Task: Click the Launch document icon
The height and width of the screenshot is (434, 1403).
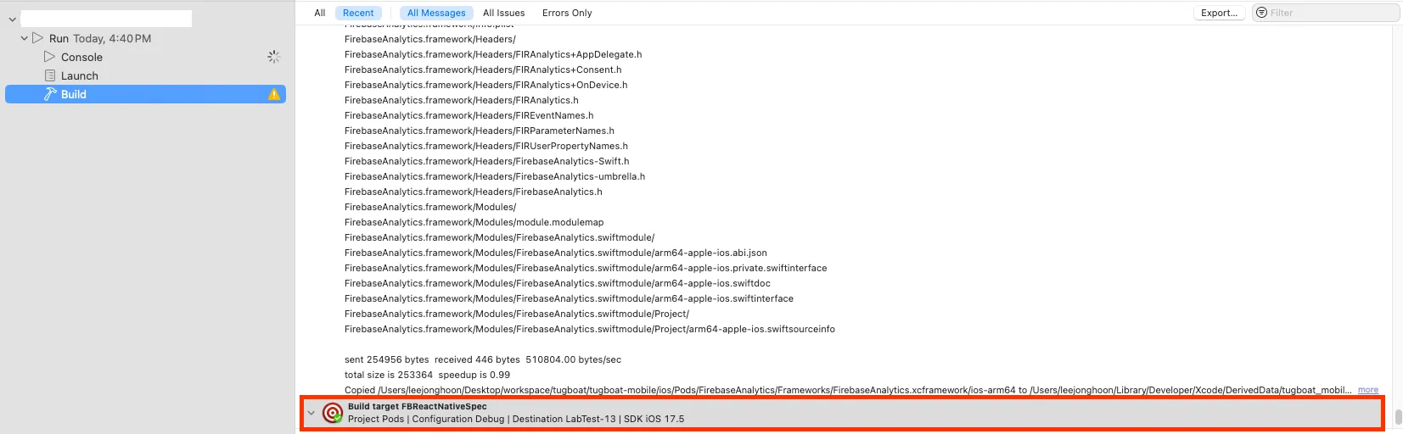Action: click(50, 75)
